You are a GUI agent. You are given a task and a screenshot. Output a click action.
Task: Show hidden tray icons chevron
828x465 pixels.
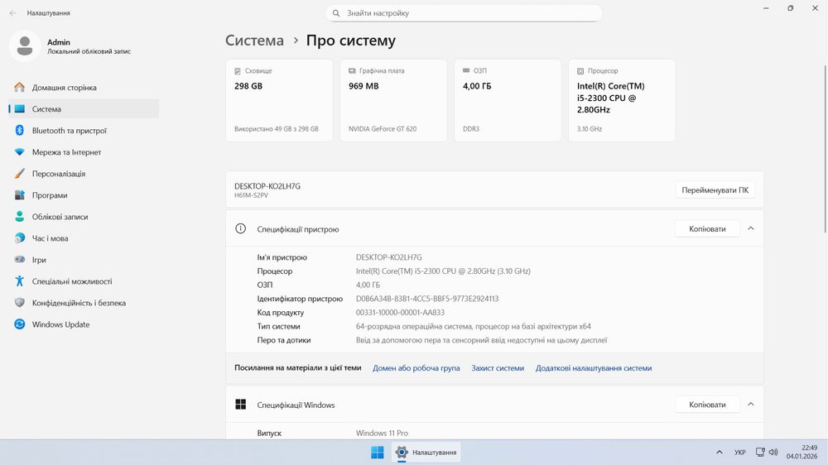coord(720,453)
